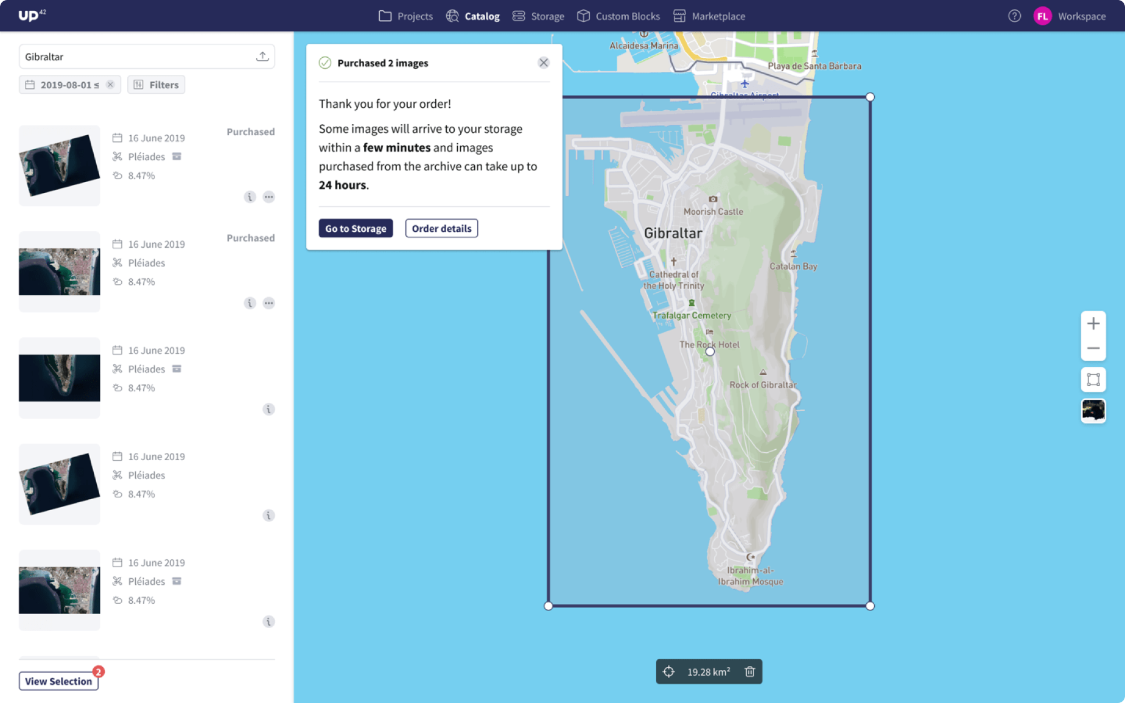Switch map to satellite basemap

1093,411
